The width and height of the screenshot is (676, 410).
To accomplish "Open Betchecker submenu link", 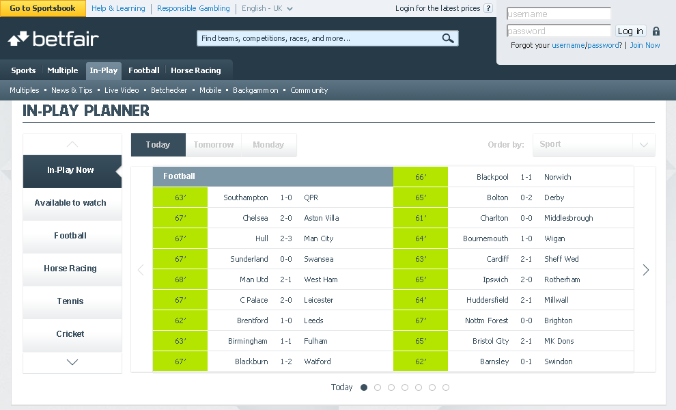I will [x=169, y=90].
